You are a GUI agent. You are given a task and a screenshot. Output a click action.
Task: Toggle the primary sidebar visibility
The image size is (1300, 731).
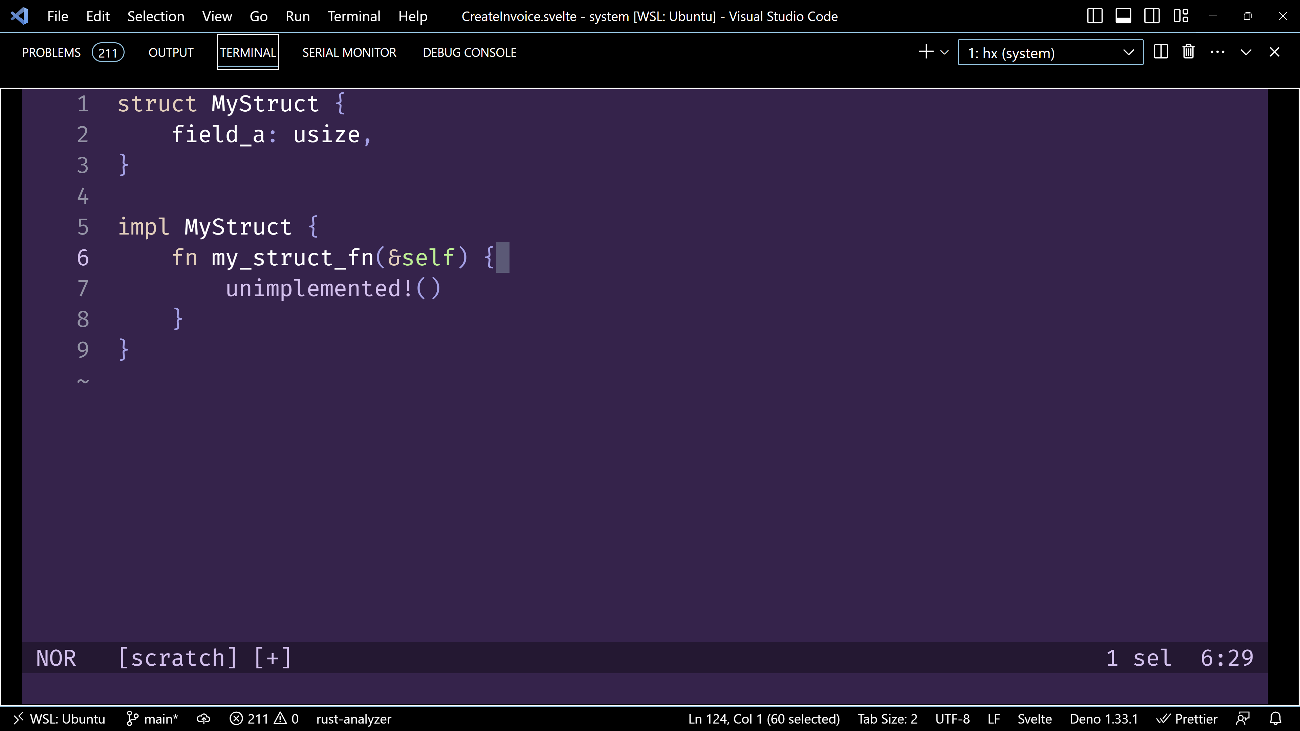[x=1095, y=16]
